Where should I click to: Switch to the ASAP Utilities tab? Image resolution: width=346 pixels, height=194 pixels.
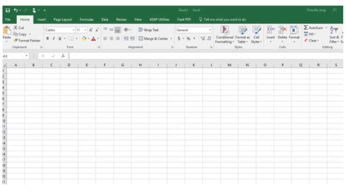click(159, 19)
